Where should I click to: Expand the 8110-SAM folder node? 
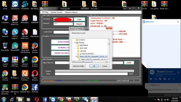[76, 48]
